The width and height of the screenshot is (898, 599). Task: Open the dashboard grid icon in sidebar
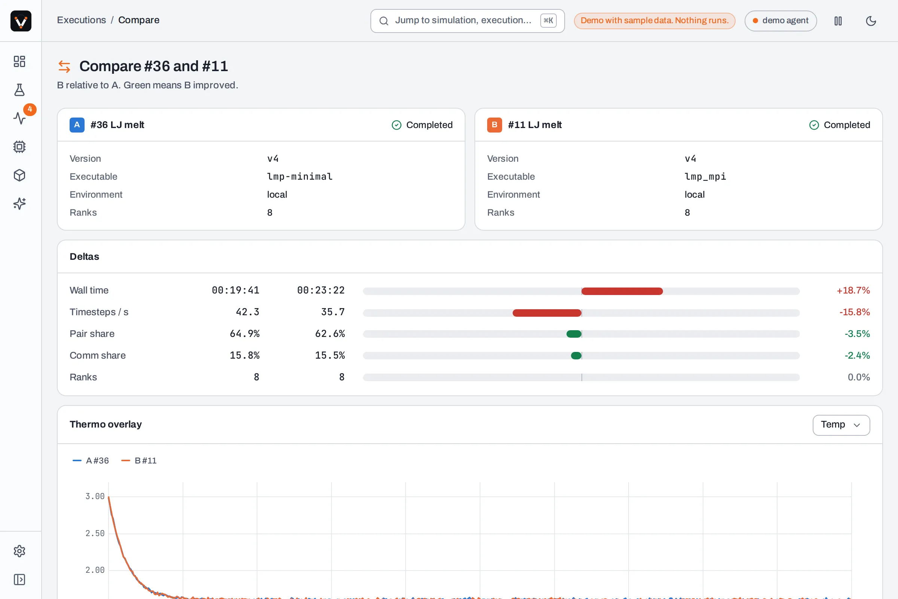pos(19,61)
